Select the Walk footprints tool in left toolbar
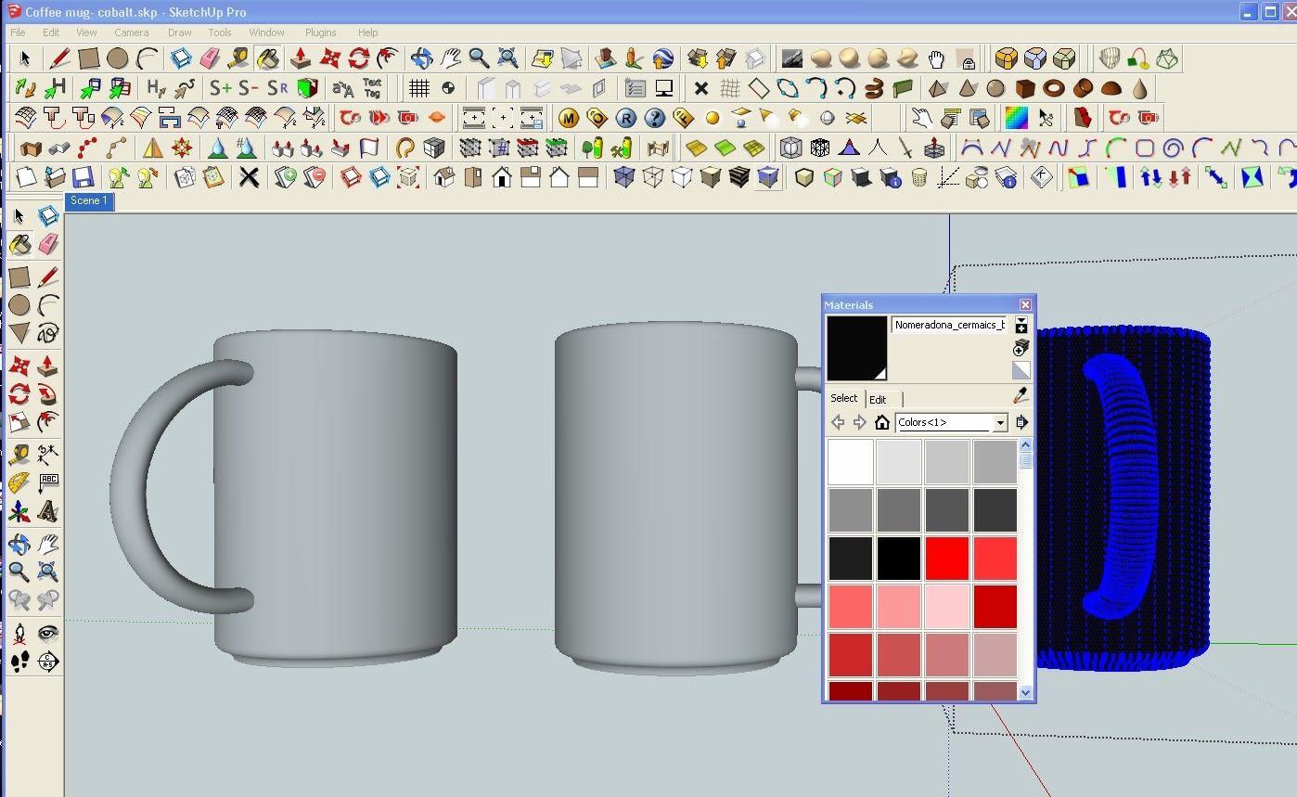This screenshot has width=1297, height=797. [x=19, y=662]
